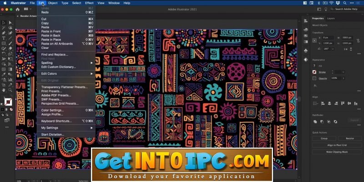This screenshot has height=182, width=364.
Task: Select the Paintbrush tool
Action: 10,43
